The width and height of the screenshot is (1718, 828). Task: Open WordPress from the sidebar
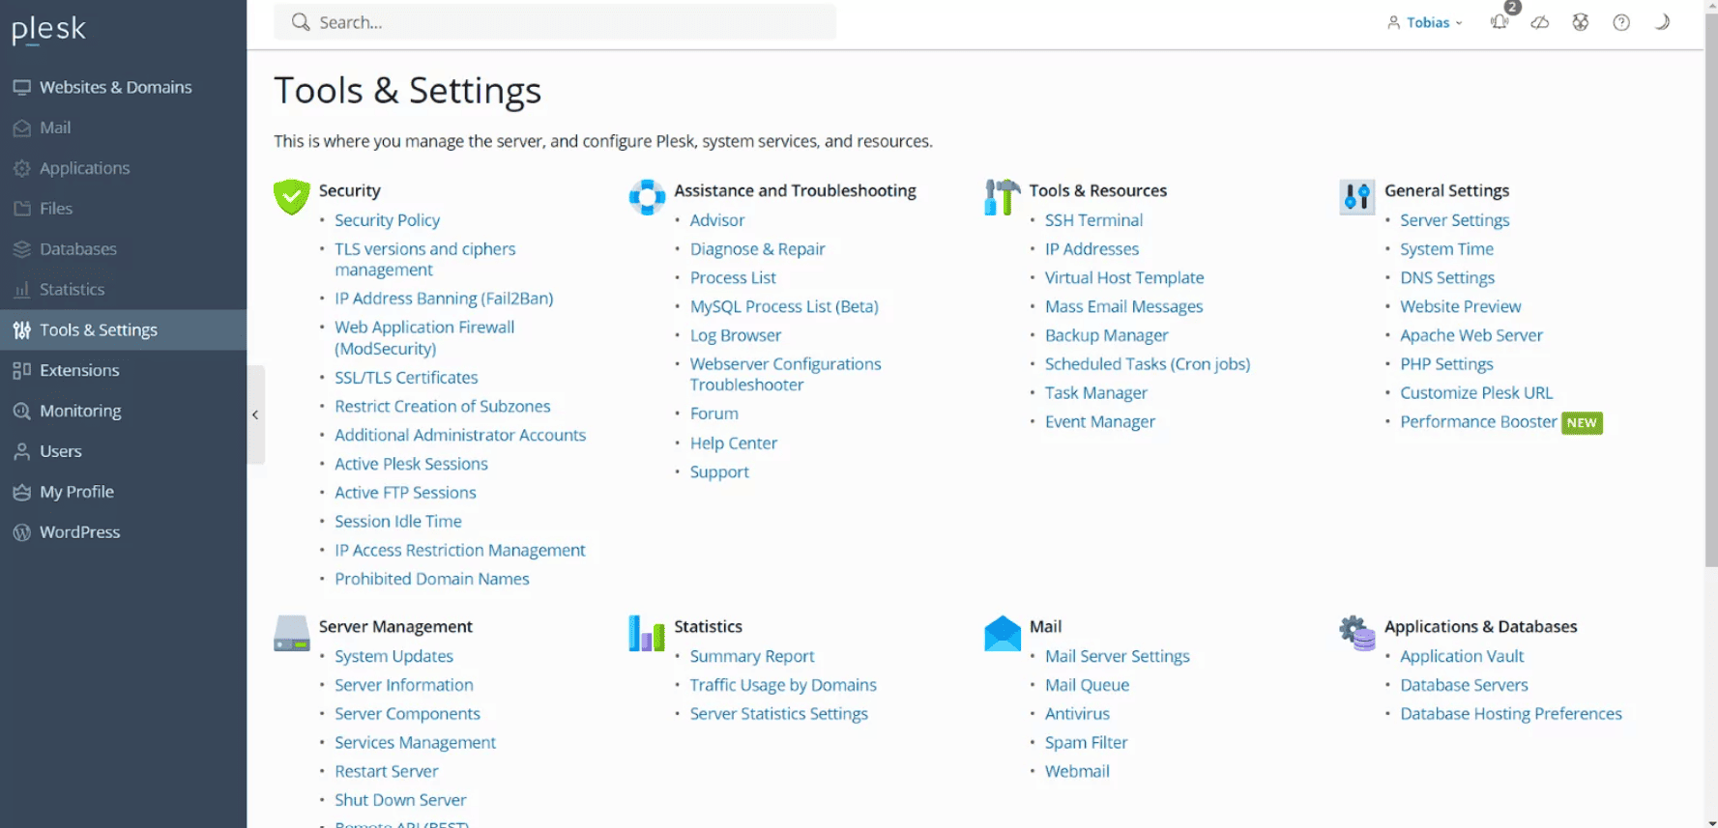(x=79, y=532)
